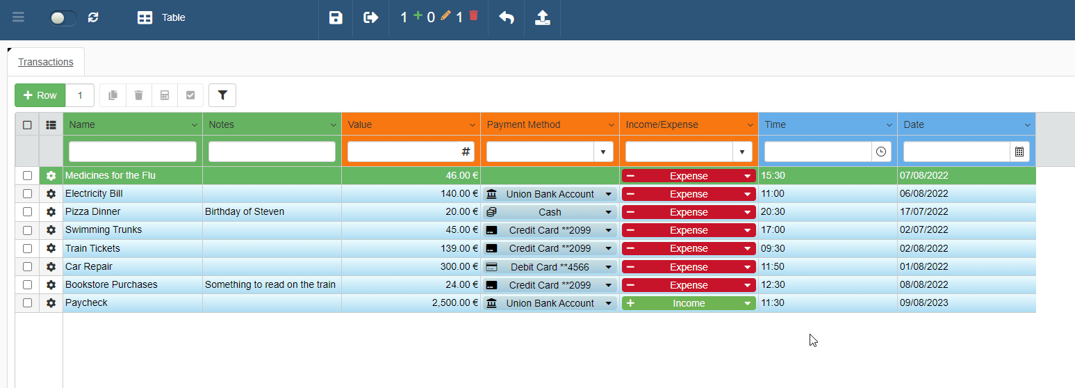1075x388 pixels.
Task: Click the Name column filter input
Action: [133, 152]
